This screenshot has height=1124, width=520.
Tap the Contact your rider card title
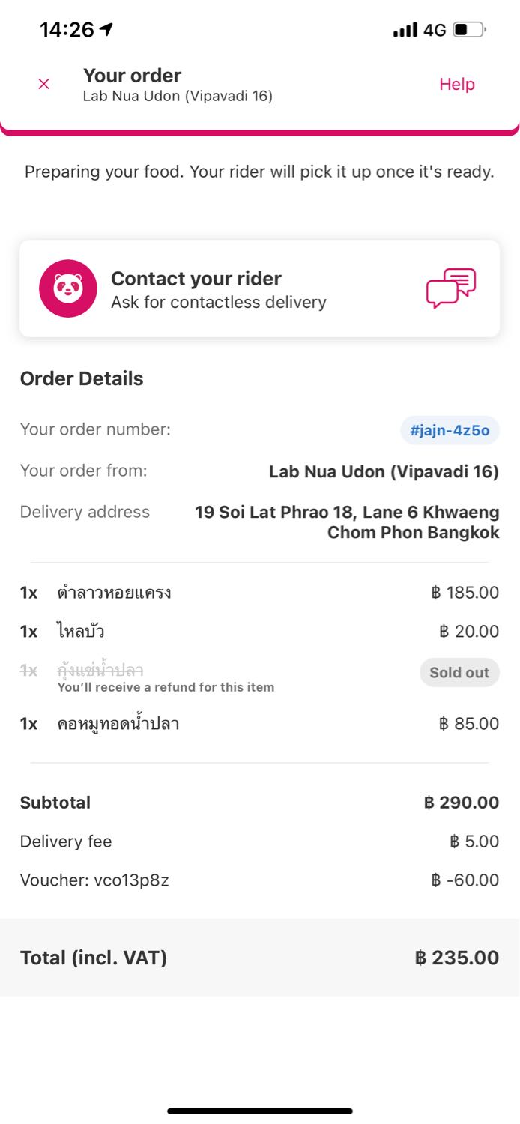click(196, 279)
